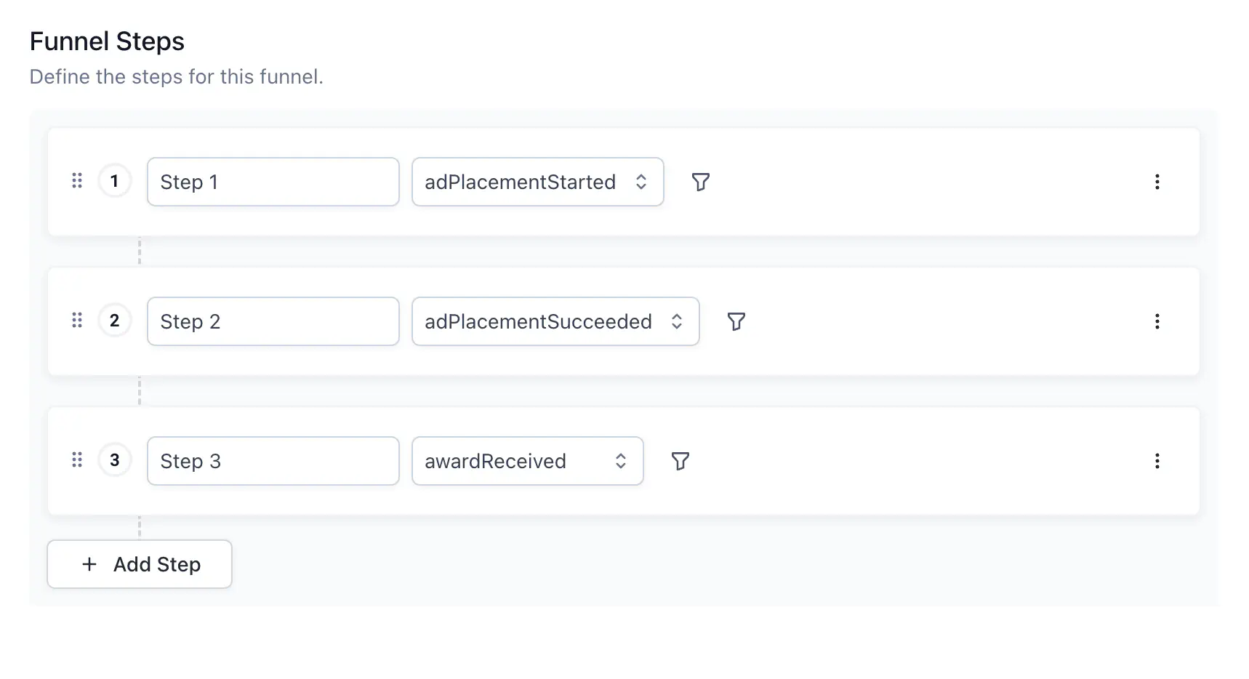Click the number badge for Step 3

[x=114, y=459]
